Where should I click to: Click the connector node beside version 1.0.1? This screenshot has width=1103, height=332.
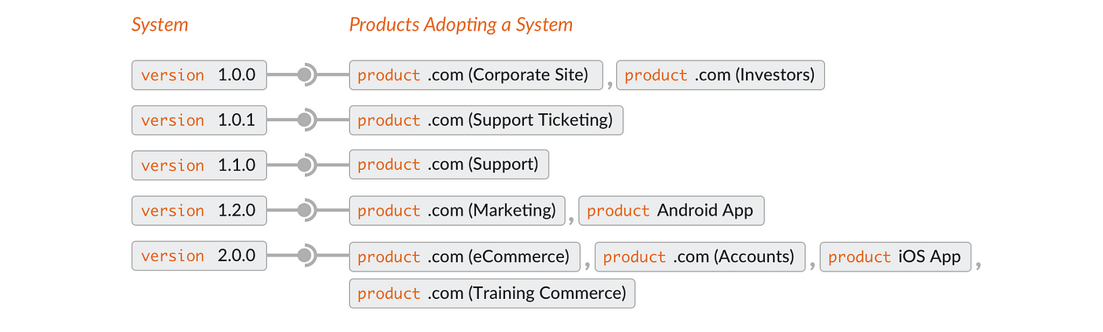[x=304, y=120]
